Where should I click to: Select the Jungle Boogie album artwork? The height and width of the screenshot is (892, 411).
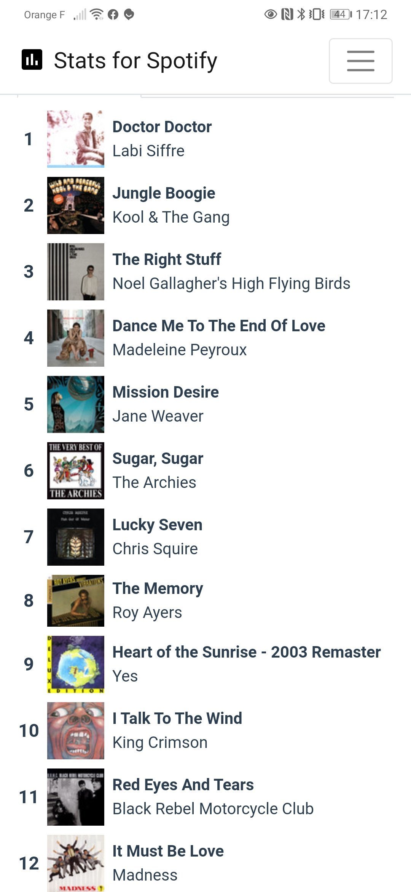[x=75, y=205]
